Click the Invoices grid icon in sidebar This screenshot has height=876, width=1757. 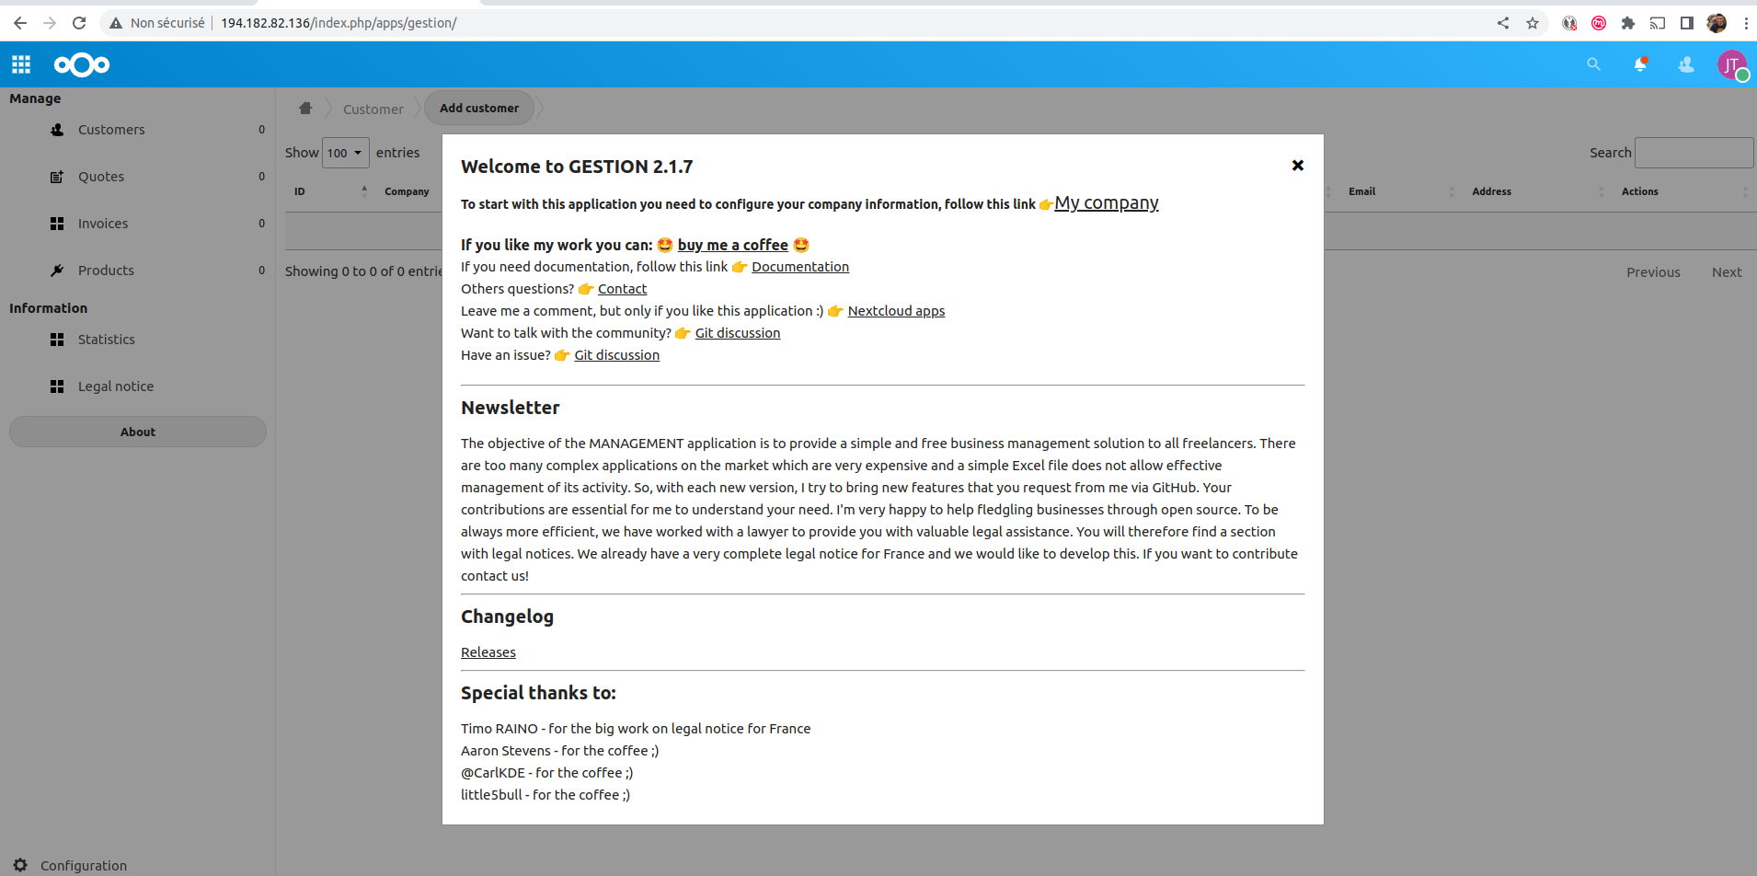[x=57, y=224]
